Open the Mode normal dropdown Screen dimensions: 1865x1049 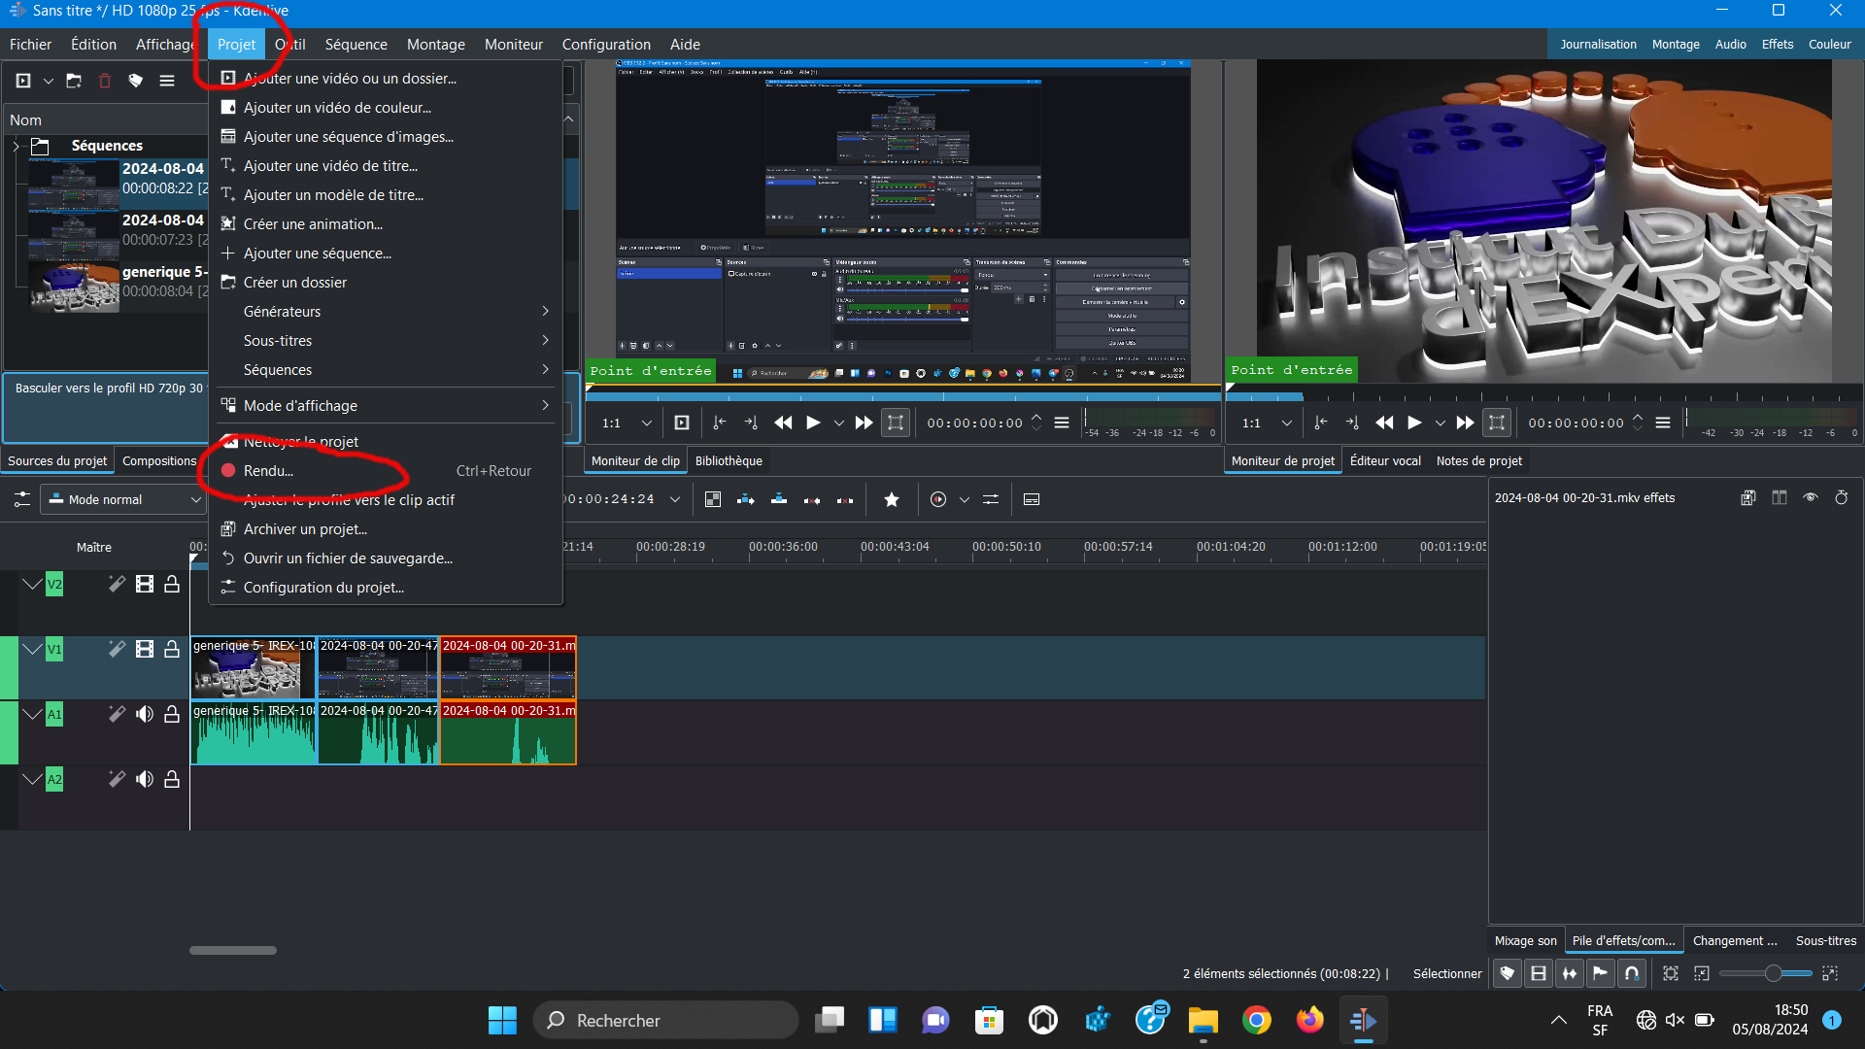(123, 499)
